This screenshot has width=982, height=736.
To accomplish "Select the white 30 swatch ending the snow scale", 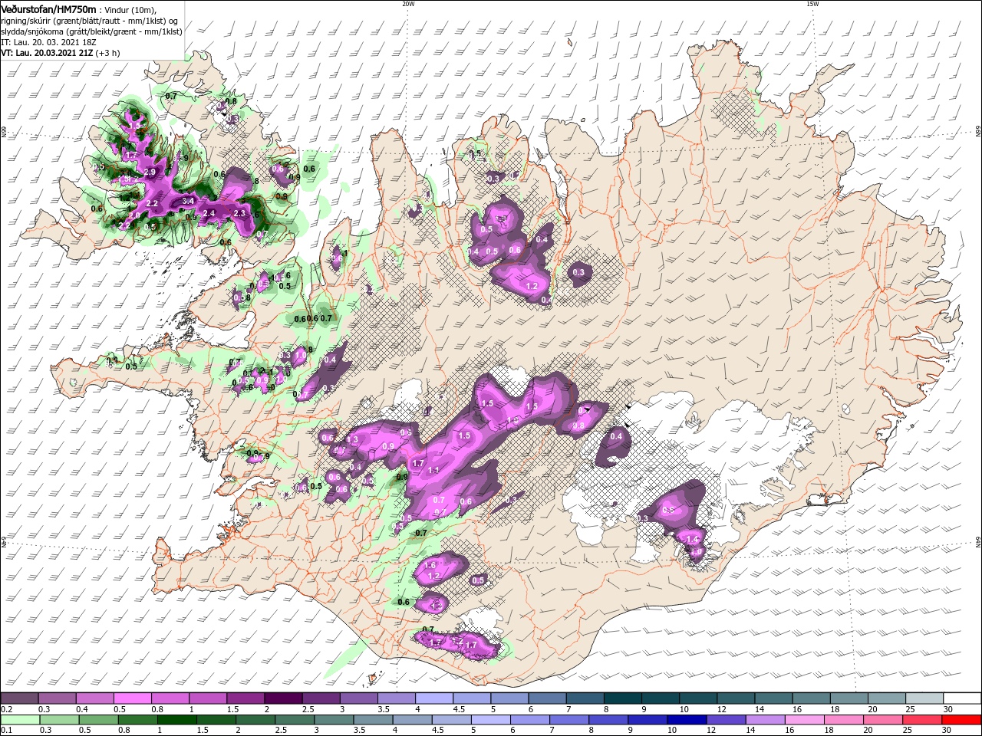I will (x=962, y=698).
